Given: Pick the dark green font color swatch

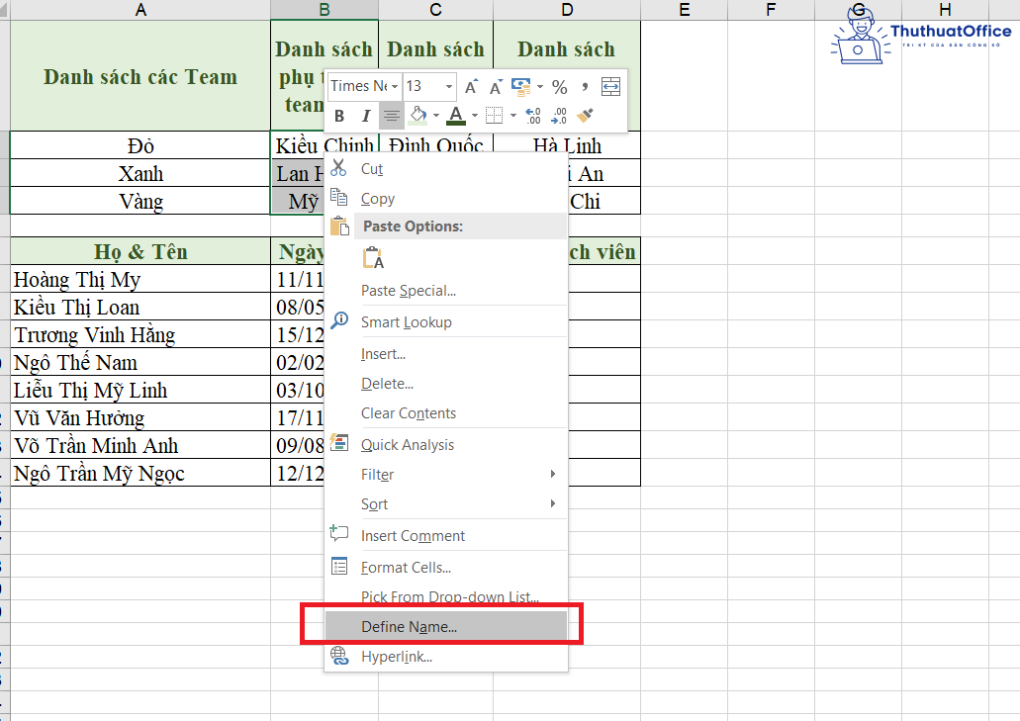Looking at the screenshot, I should pyautogui.click(x=455, y=124).
